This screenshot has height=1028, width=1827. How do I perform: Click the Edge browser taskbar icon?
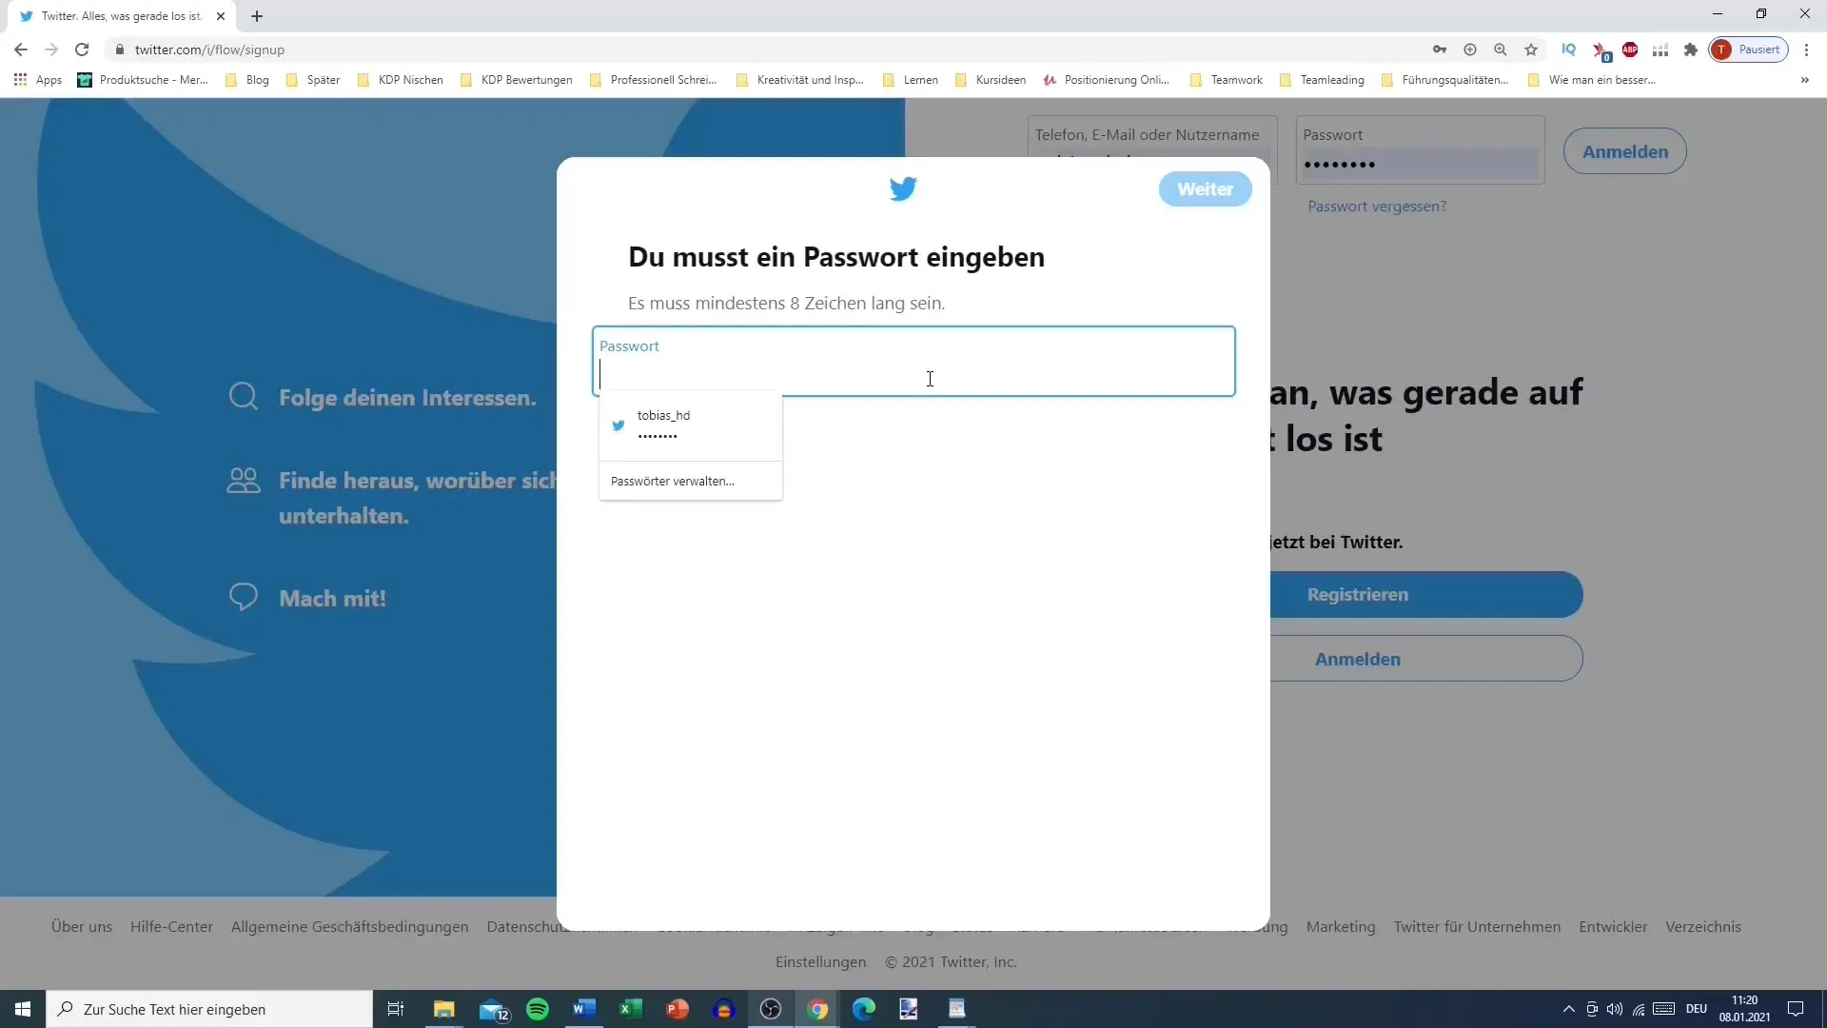click(x=863, y=1009)
